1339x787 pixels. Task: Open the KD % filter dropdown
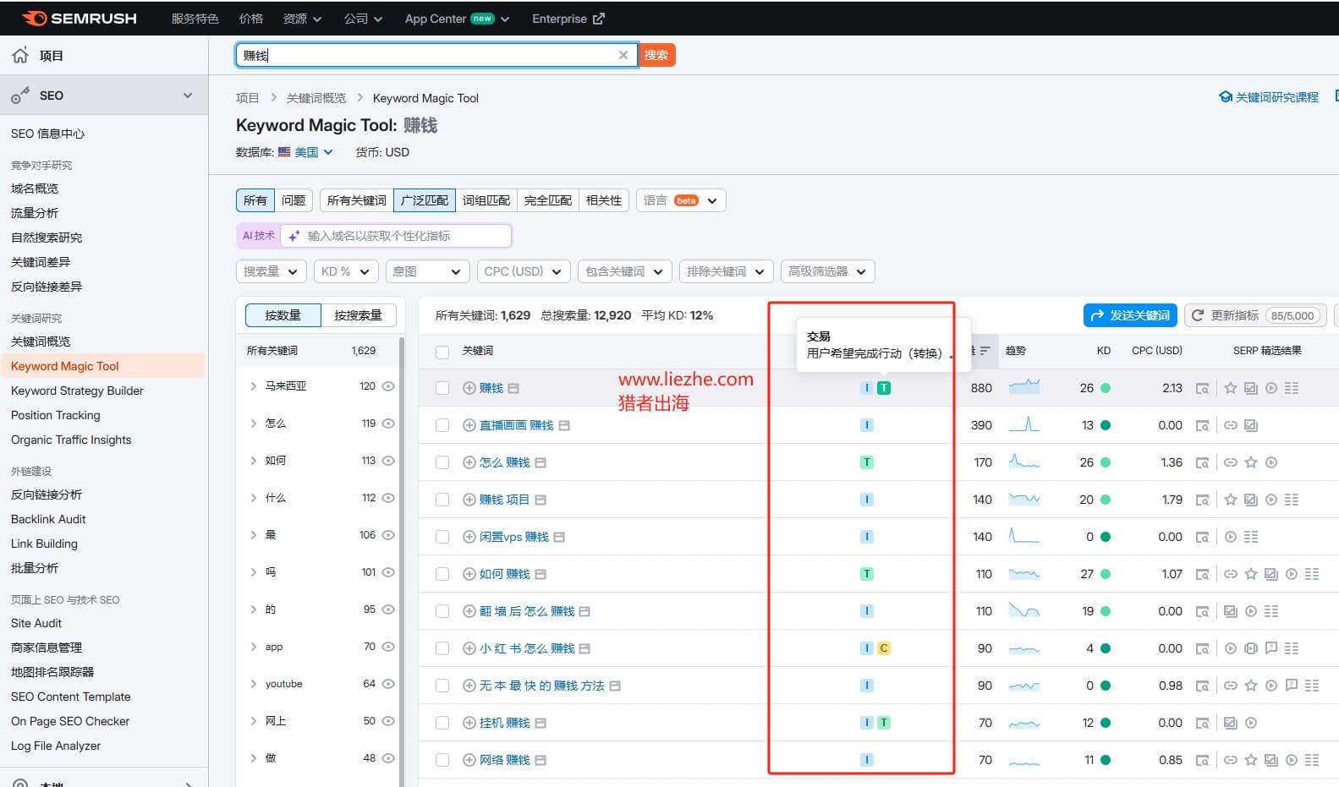[x=345, y=271]
